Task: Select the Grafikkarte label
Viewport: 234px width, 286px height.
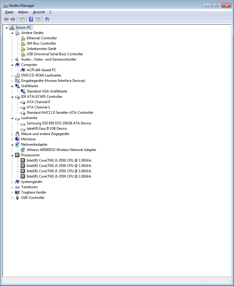Action: (x=30, y=86)
